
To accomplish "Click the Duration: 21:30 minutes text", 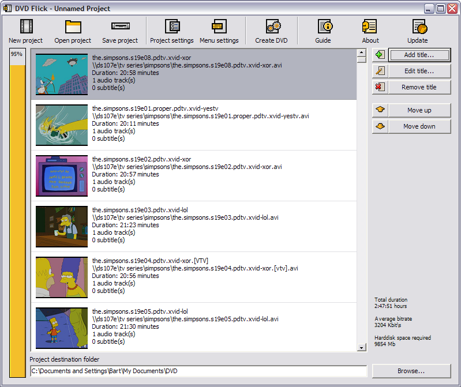I will (125, 326).
